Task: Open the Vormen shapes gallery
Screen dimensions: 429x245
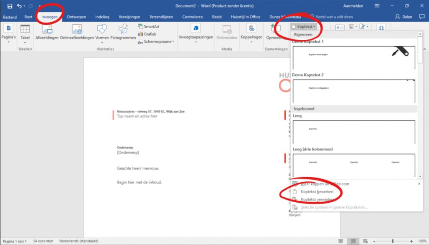Action: 102,34
